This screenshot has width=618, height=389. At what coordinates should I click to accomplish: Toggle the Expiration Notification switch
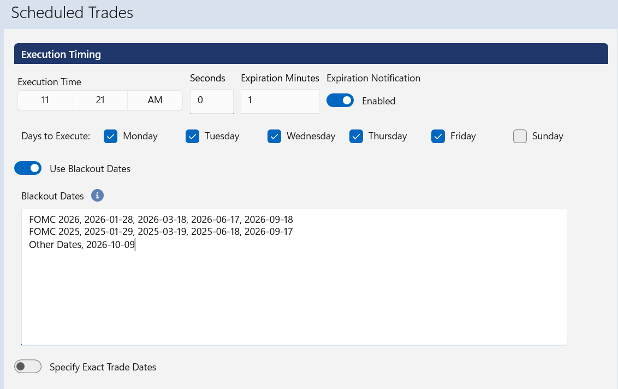point(340,101)
